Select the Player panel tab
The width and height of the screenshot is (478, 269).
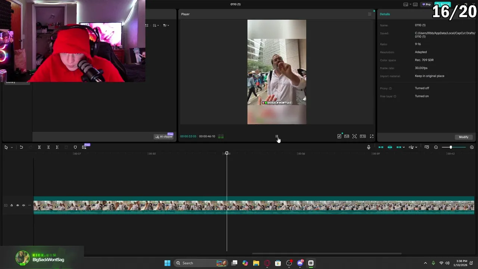coord(185,14)
